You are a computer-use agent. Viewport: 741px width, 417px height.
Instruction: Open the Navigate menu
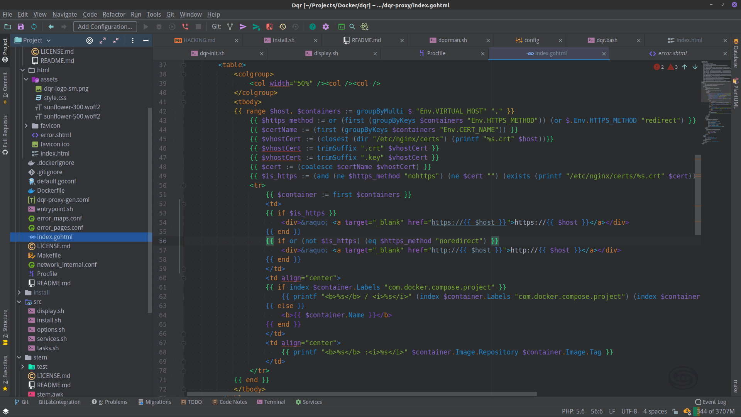pyautogui.click(x=64, y=14)
